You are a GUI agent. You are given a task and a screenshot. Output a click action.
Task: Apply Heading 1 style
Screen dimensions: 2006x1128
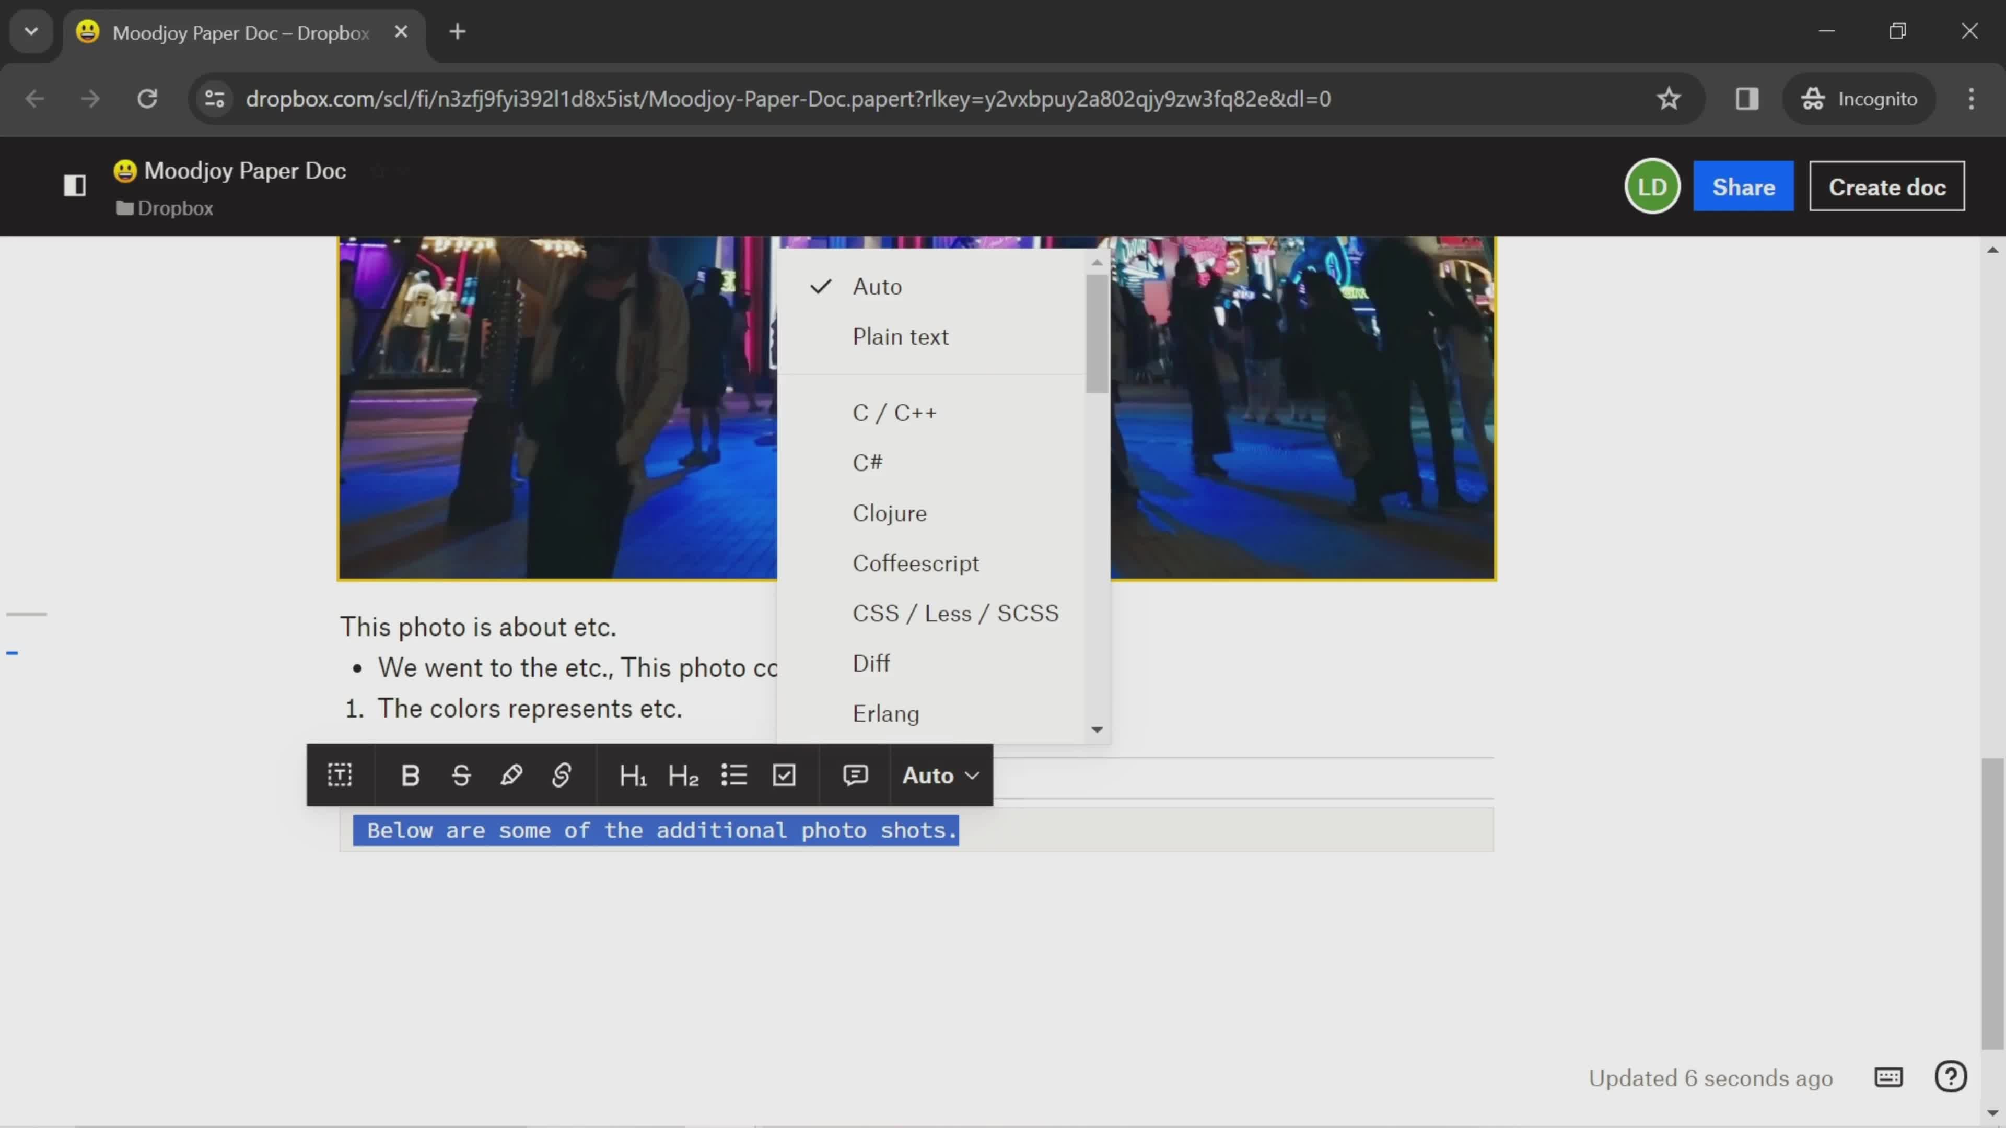(632, 775)
